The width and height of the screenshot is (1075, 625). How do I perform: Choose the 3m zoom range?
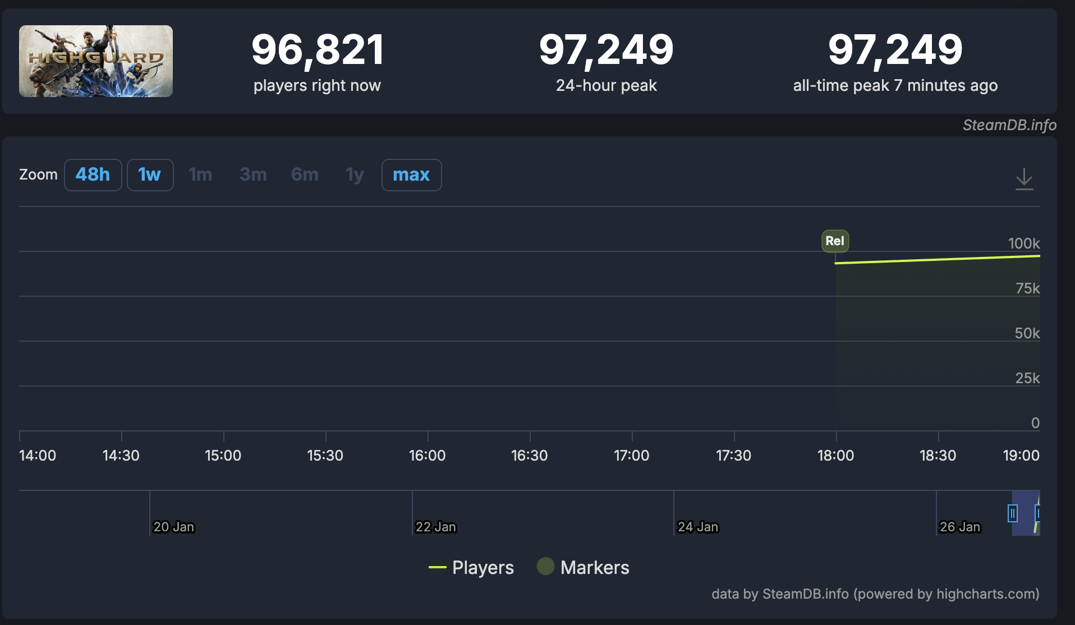pyautogui.click(x=253, y=175)
